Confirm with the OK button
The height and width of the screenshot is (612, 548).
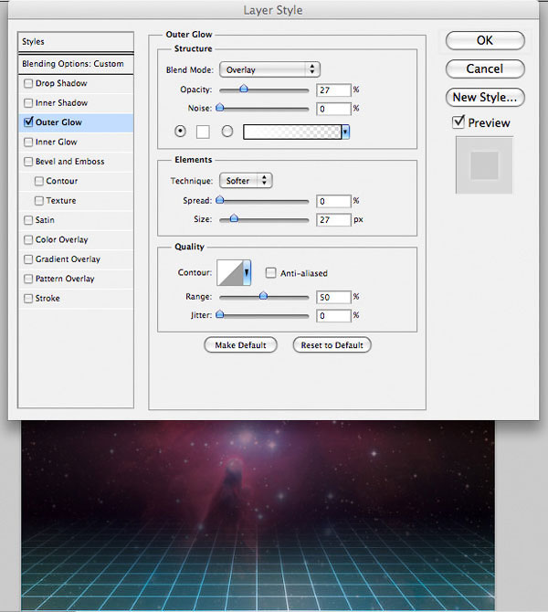[x=485, y=40]
